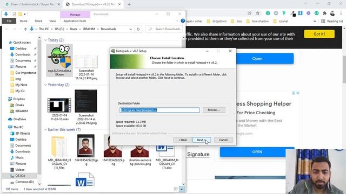The image size is (346, 194).
Task: Open Dropbox in navigation pane
Action: (x=19, y=99)
